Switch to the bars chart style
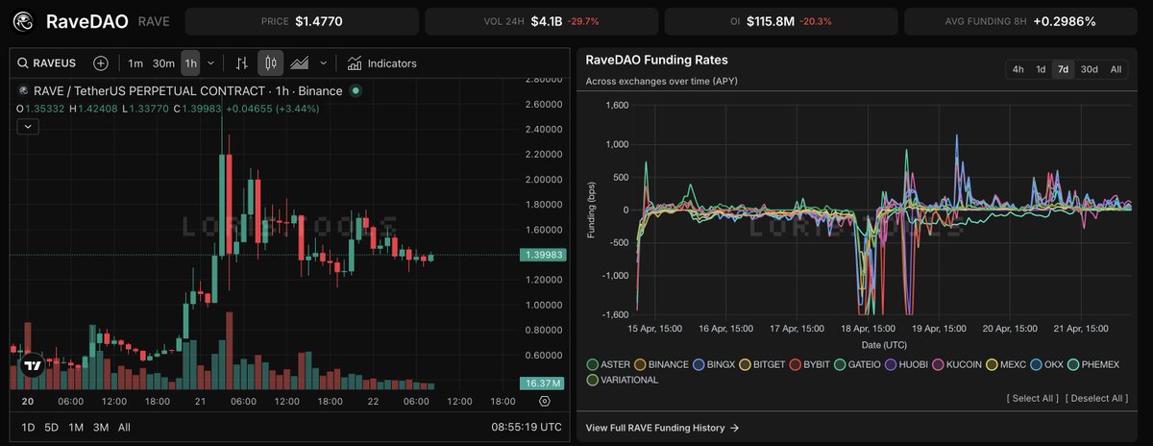The height and width of the screenshot is (446, 1153). coord(242,63)
